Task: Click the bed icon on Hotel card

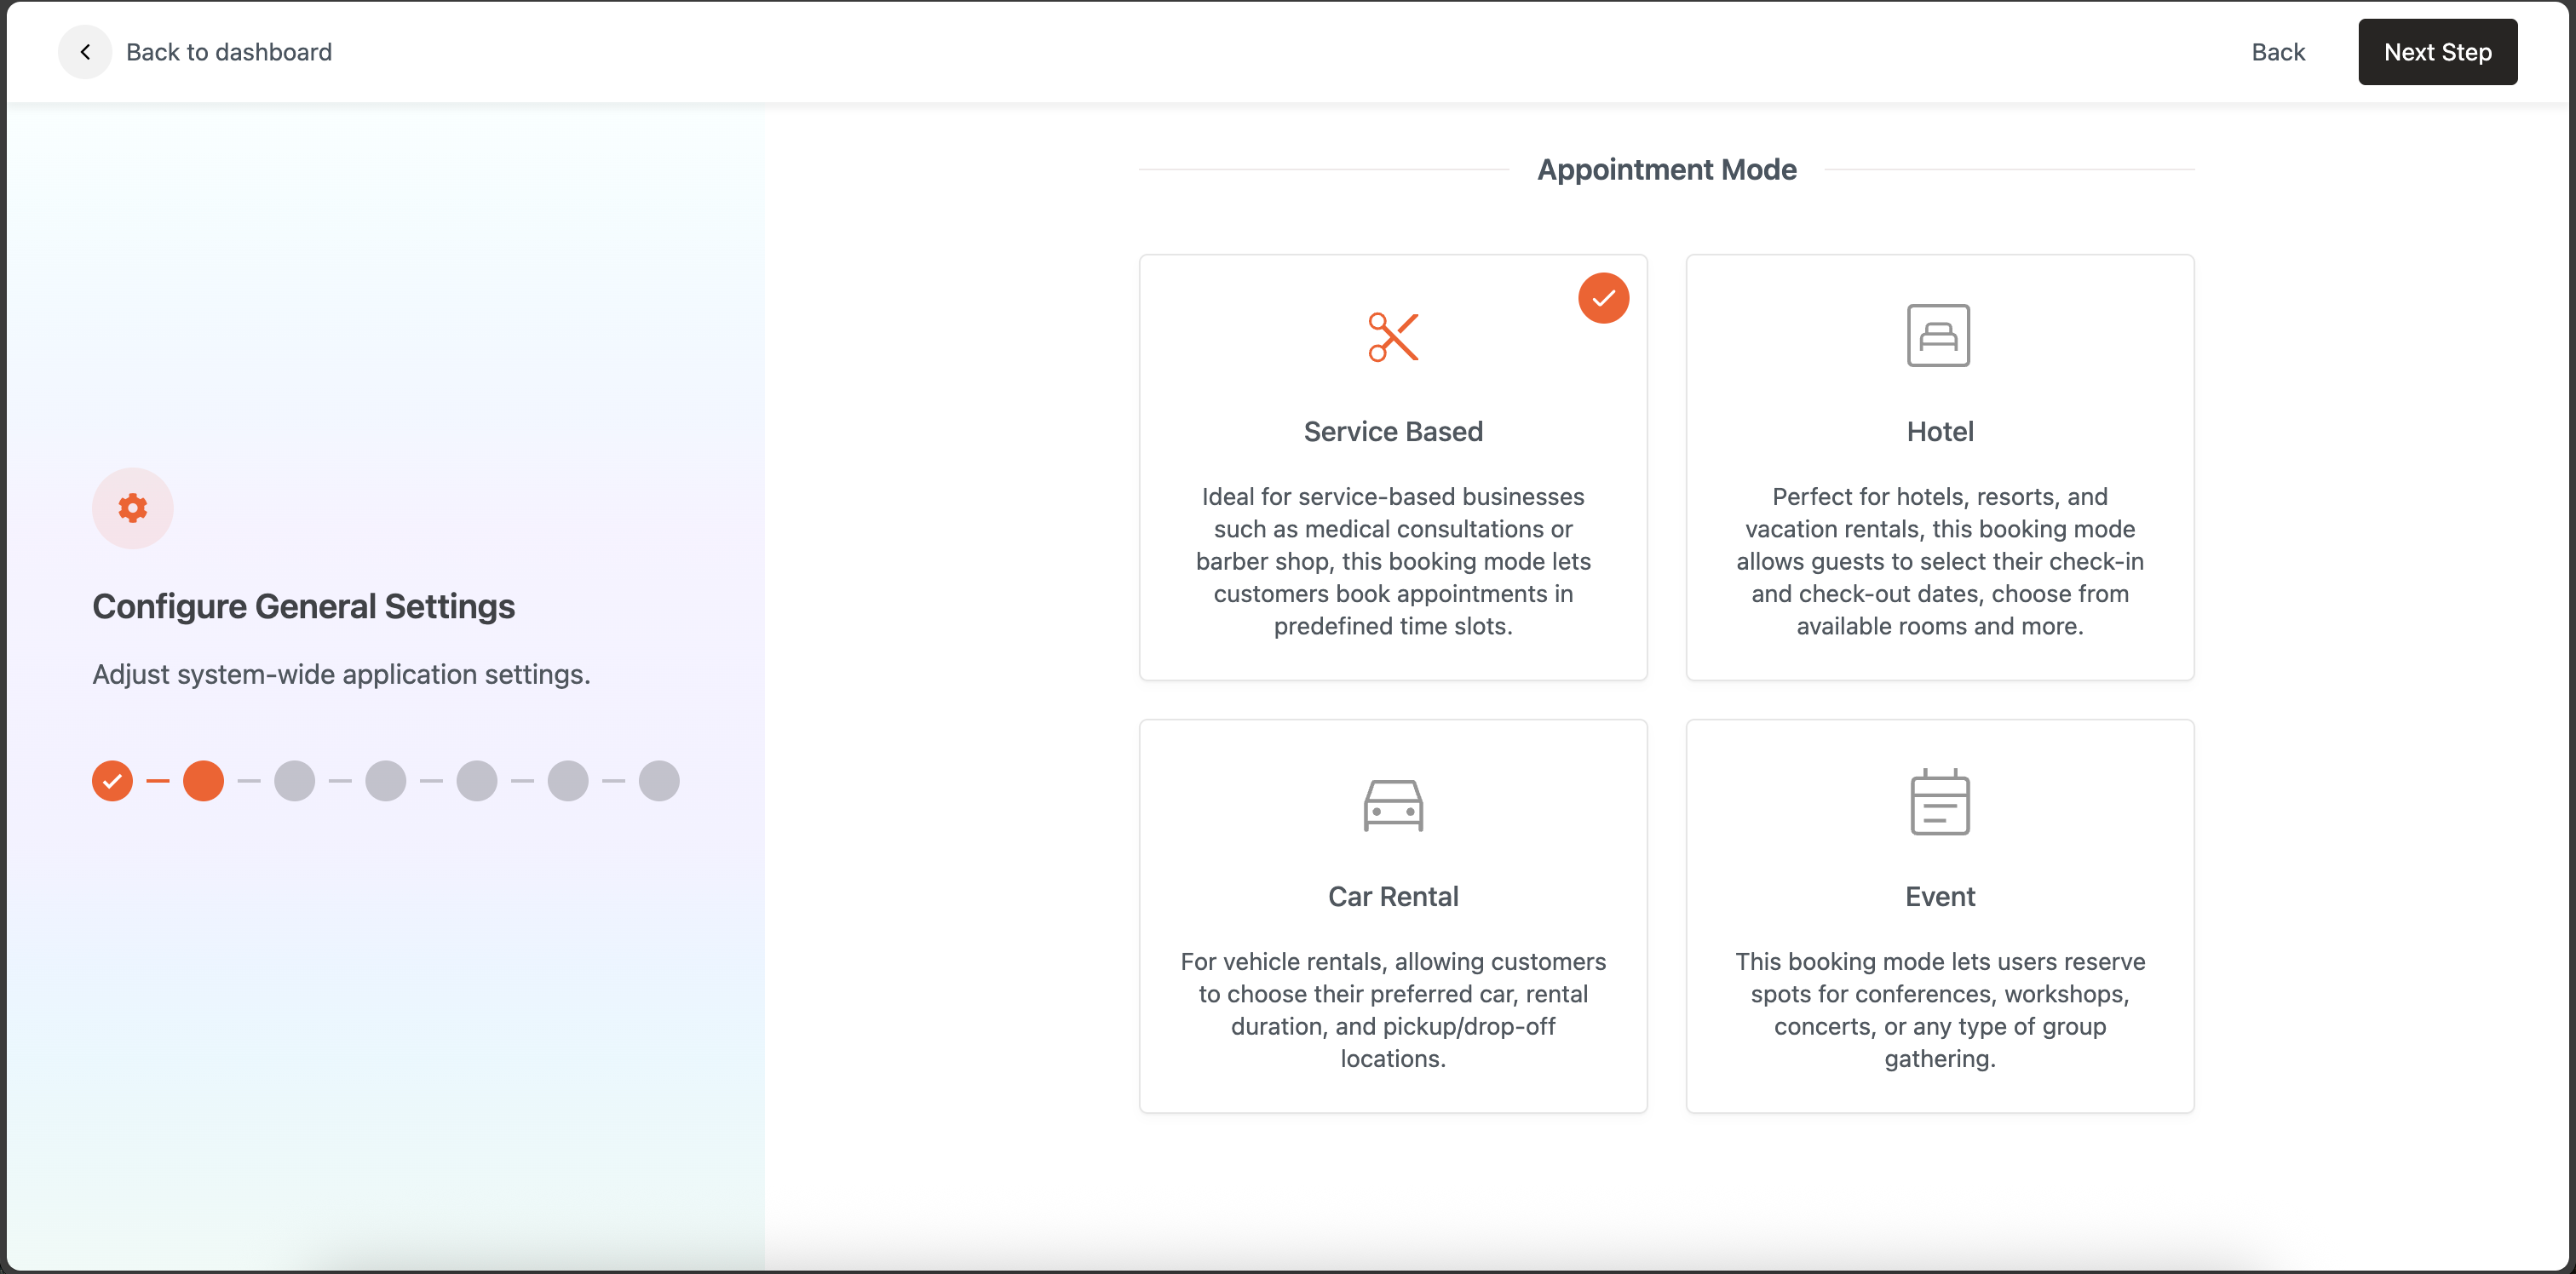Action: (1938, 336)
